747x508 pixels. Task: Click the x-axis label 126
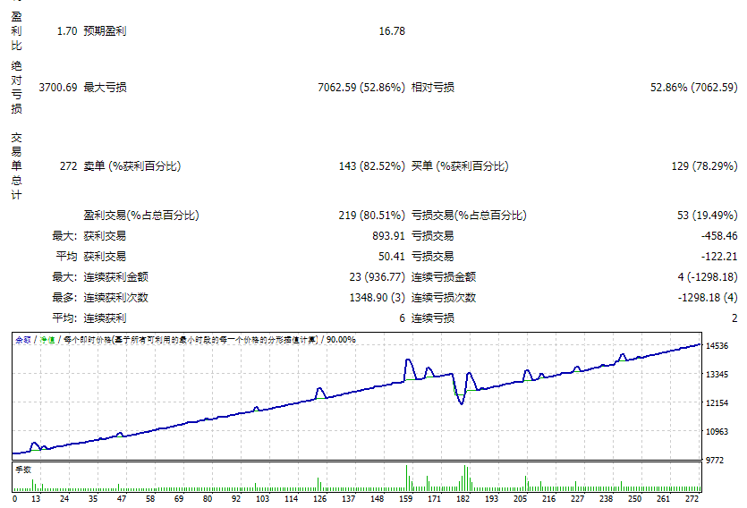tap(319, 499)
